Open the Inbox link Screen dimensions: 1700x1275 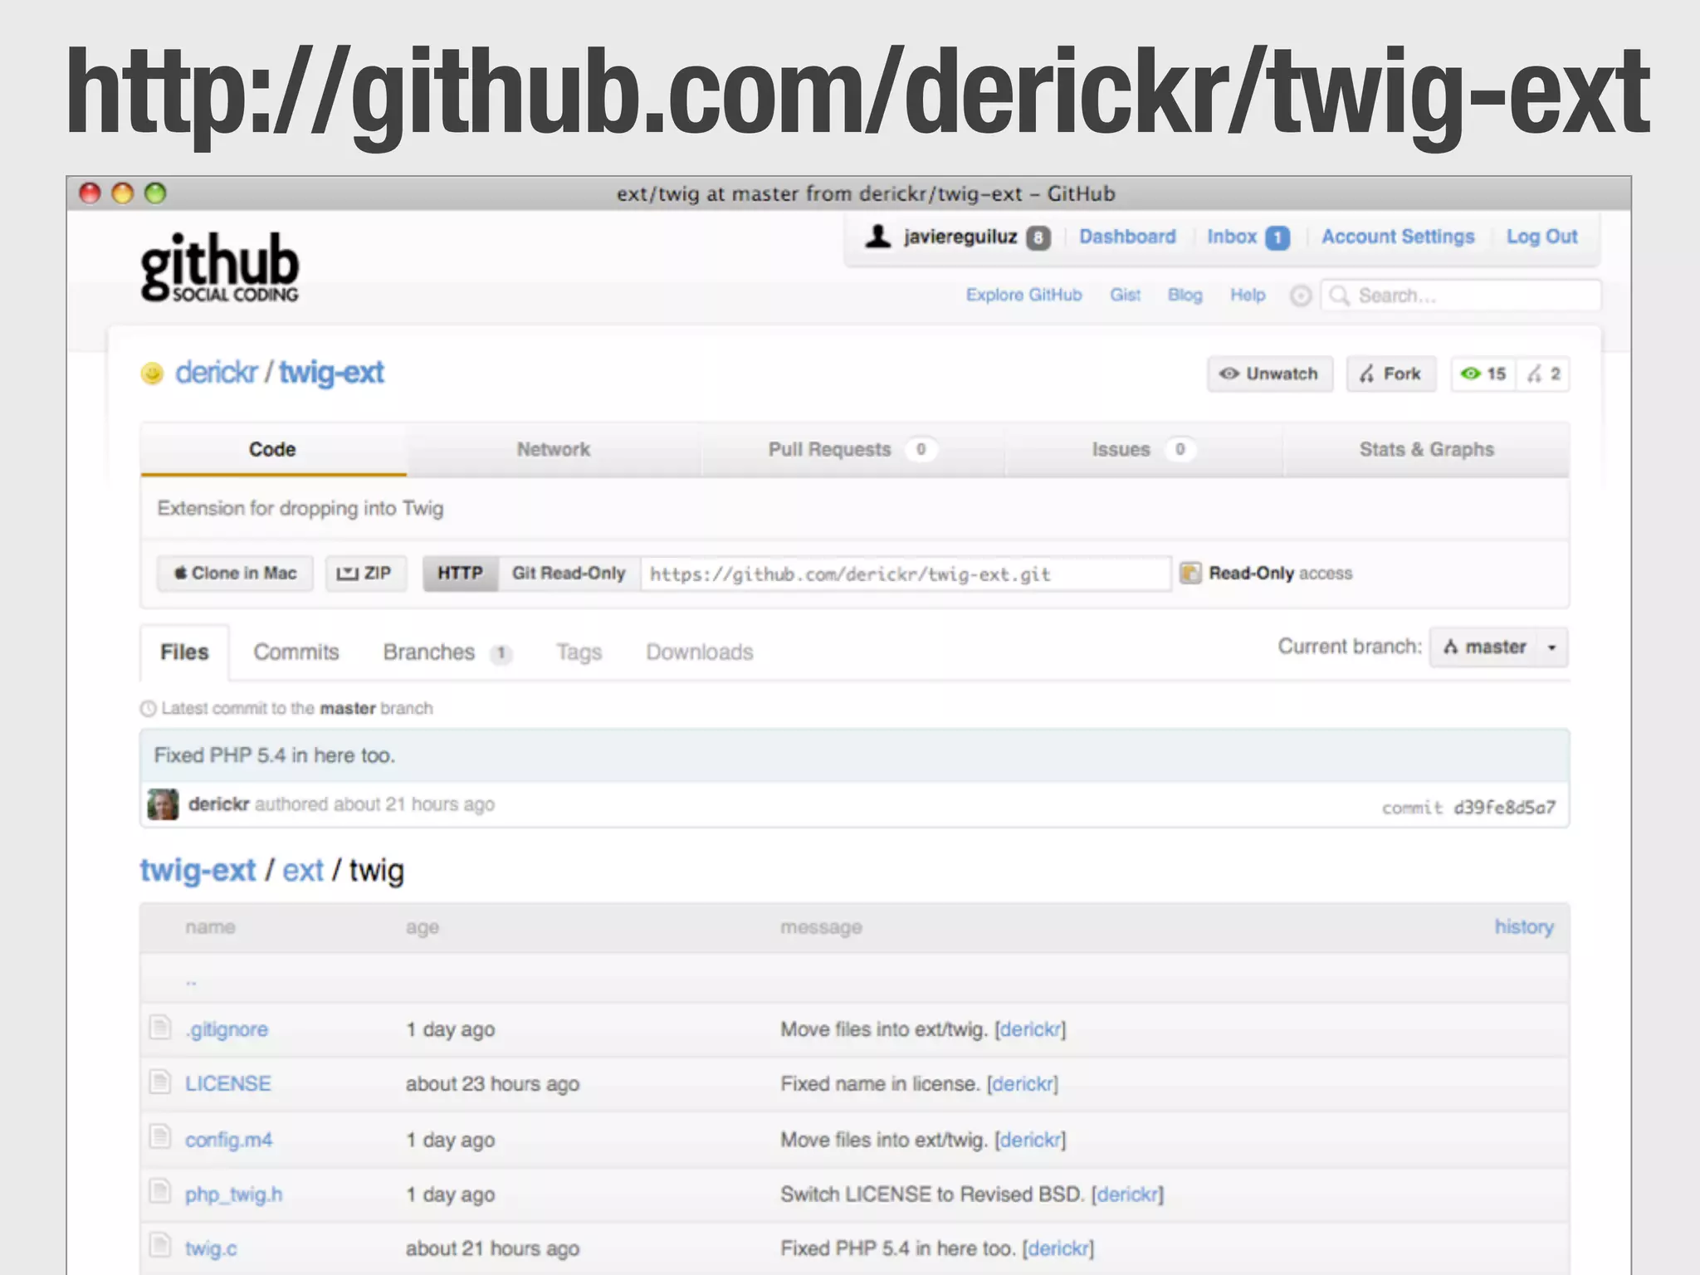point(1232,237)
